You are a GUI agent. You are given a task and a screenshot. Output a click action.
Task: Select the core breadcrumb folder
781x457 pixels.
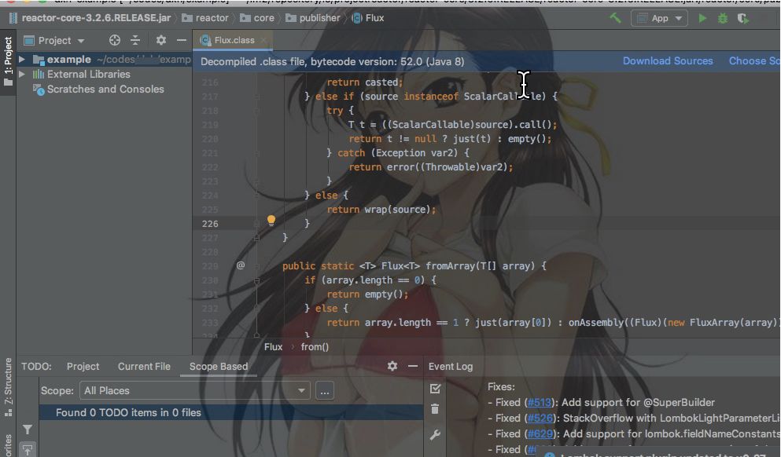[257, 18]
